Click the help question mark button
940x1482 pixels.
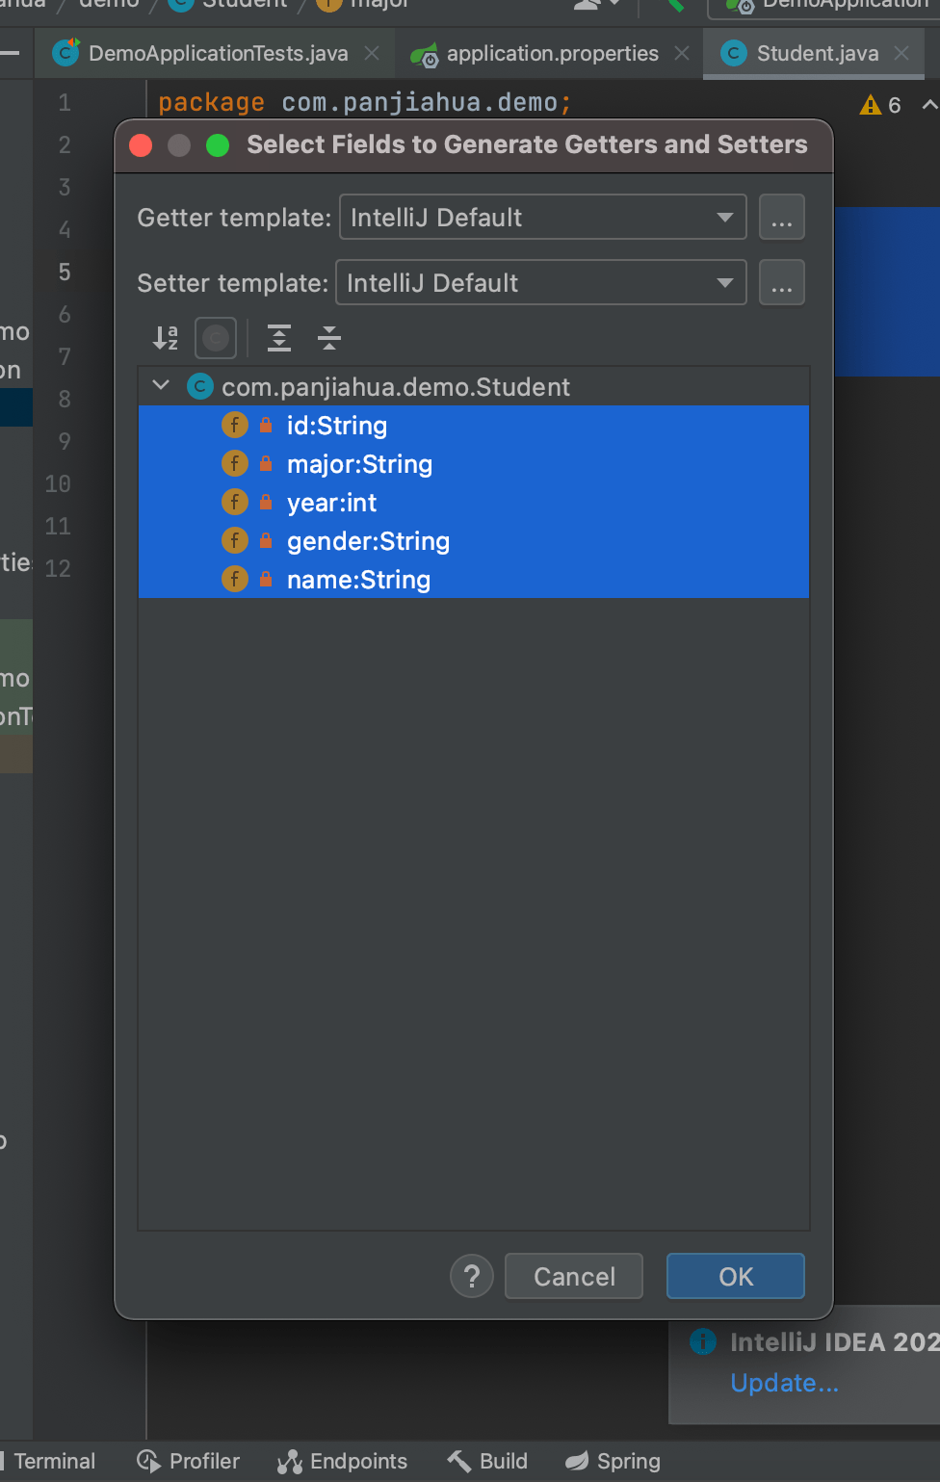472,1276
